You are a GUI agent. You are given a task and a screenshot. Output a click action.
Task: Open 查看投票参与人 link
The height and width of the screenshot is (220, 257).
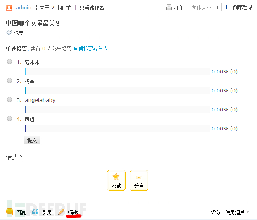click(x=90, y=49)
